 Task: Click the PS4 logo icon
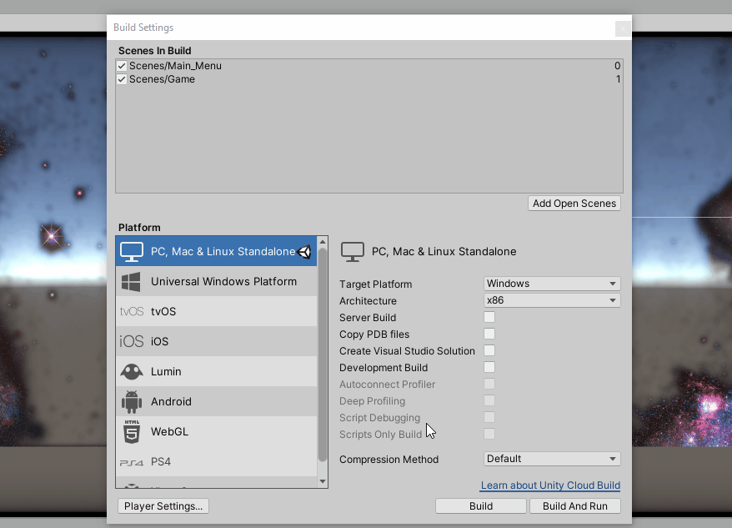[132, 463]
